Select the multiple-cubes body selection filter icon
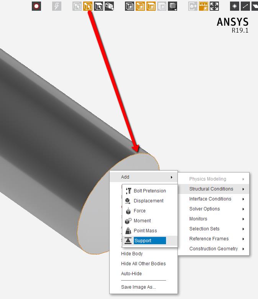 click(110, 6)
